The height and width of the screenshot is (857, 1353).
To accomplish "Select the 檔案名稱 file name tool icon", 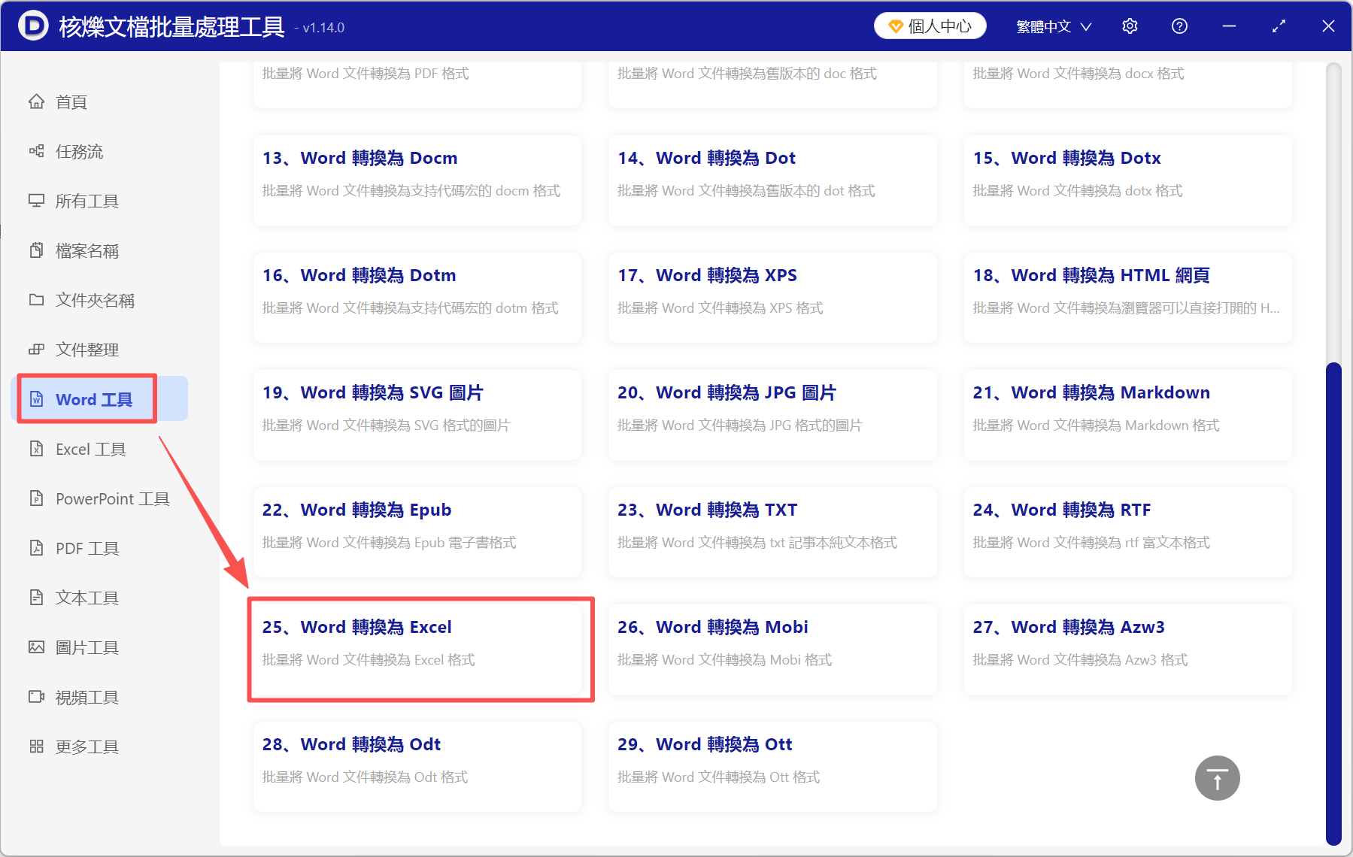I will tap(37, 250).
